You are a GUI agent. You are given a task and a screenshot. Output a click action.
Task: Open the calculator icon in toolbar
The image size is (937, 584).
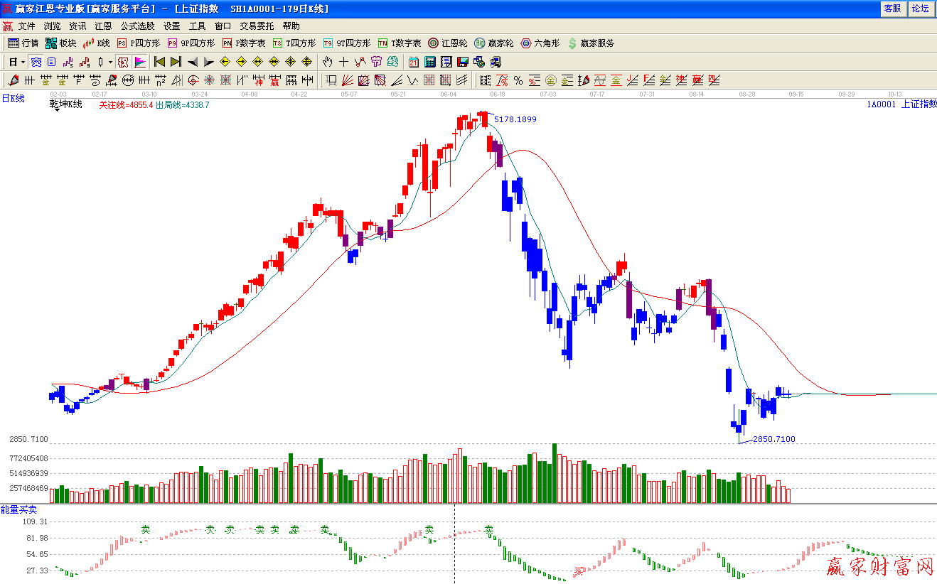click(430, 62)
